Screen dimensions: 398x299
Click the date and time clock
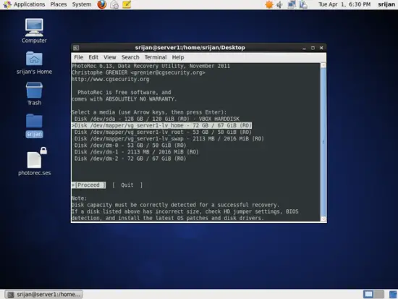pos(344,4)
